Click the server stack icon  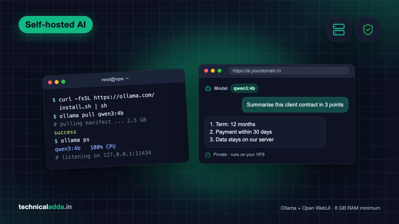coord(338,30)
